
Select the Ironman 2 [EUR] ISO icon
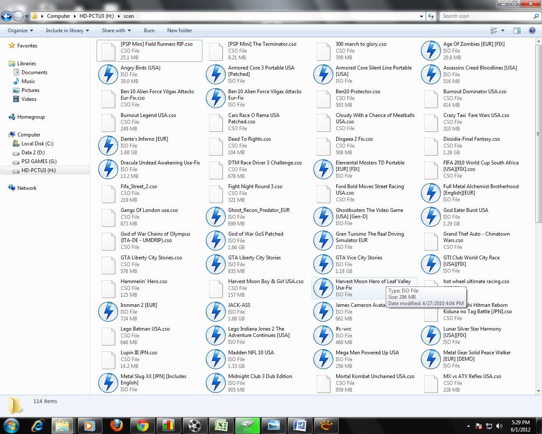tap(108, 312)
